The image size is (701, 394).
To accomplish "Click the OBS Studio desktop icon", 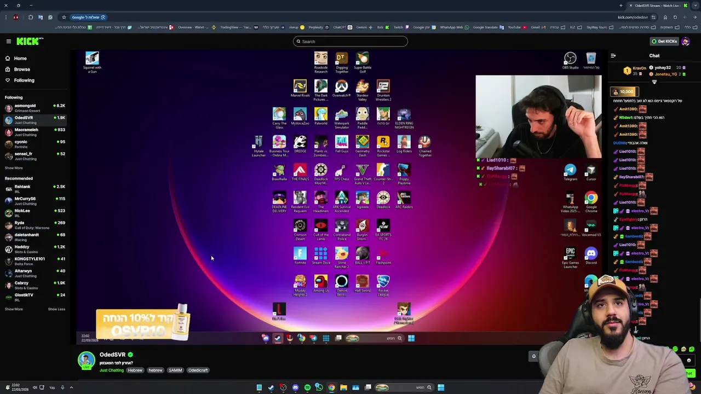I will pos(570,61).
